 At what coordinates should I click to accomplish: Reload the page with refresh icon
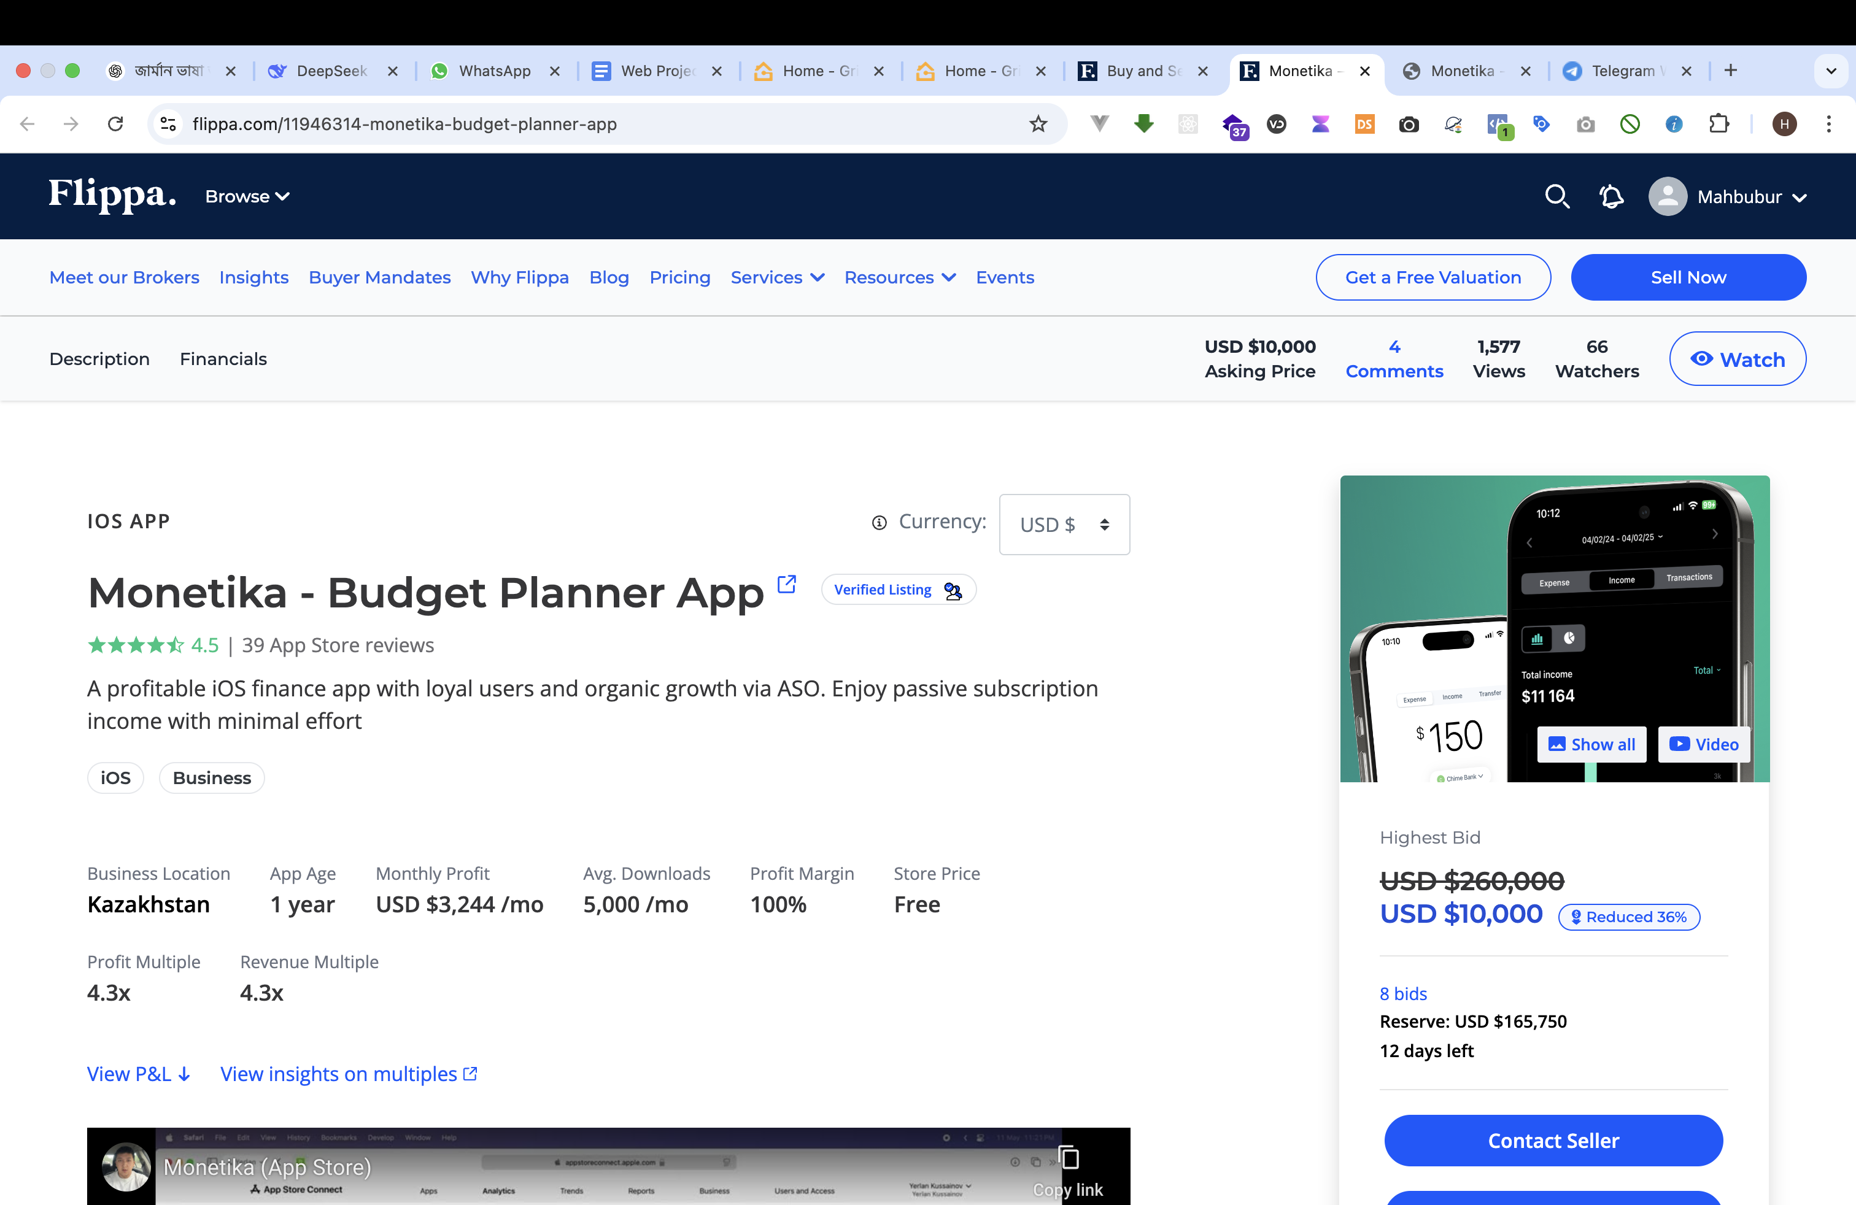[115, 124]
